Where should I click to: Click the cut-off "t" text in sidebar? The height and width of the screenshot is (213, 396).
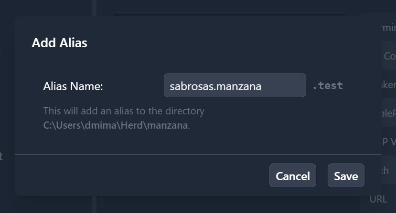pos(1,156)
